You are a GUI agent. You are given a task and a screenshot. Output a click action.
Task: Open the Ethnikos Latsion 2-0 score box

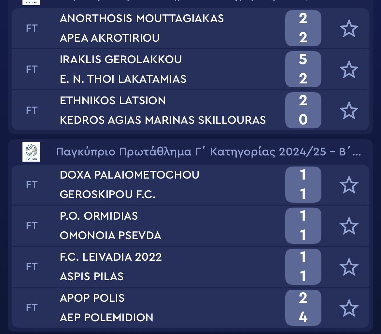click(303, 110)
